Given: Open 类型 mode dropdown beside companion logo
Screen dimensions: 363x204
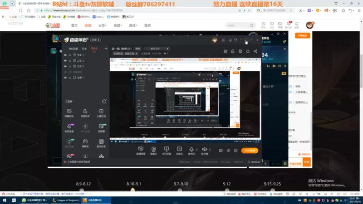Looking at the screenshot, I should click(x=95, y=40).
